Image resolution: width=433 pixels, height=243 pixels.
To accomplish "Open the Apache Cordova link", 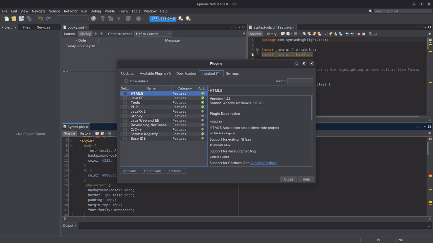I will (x=264, y=163).
